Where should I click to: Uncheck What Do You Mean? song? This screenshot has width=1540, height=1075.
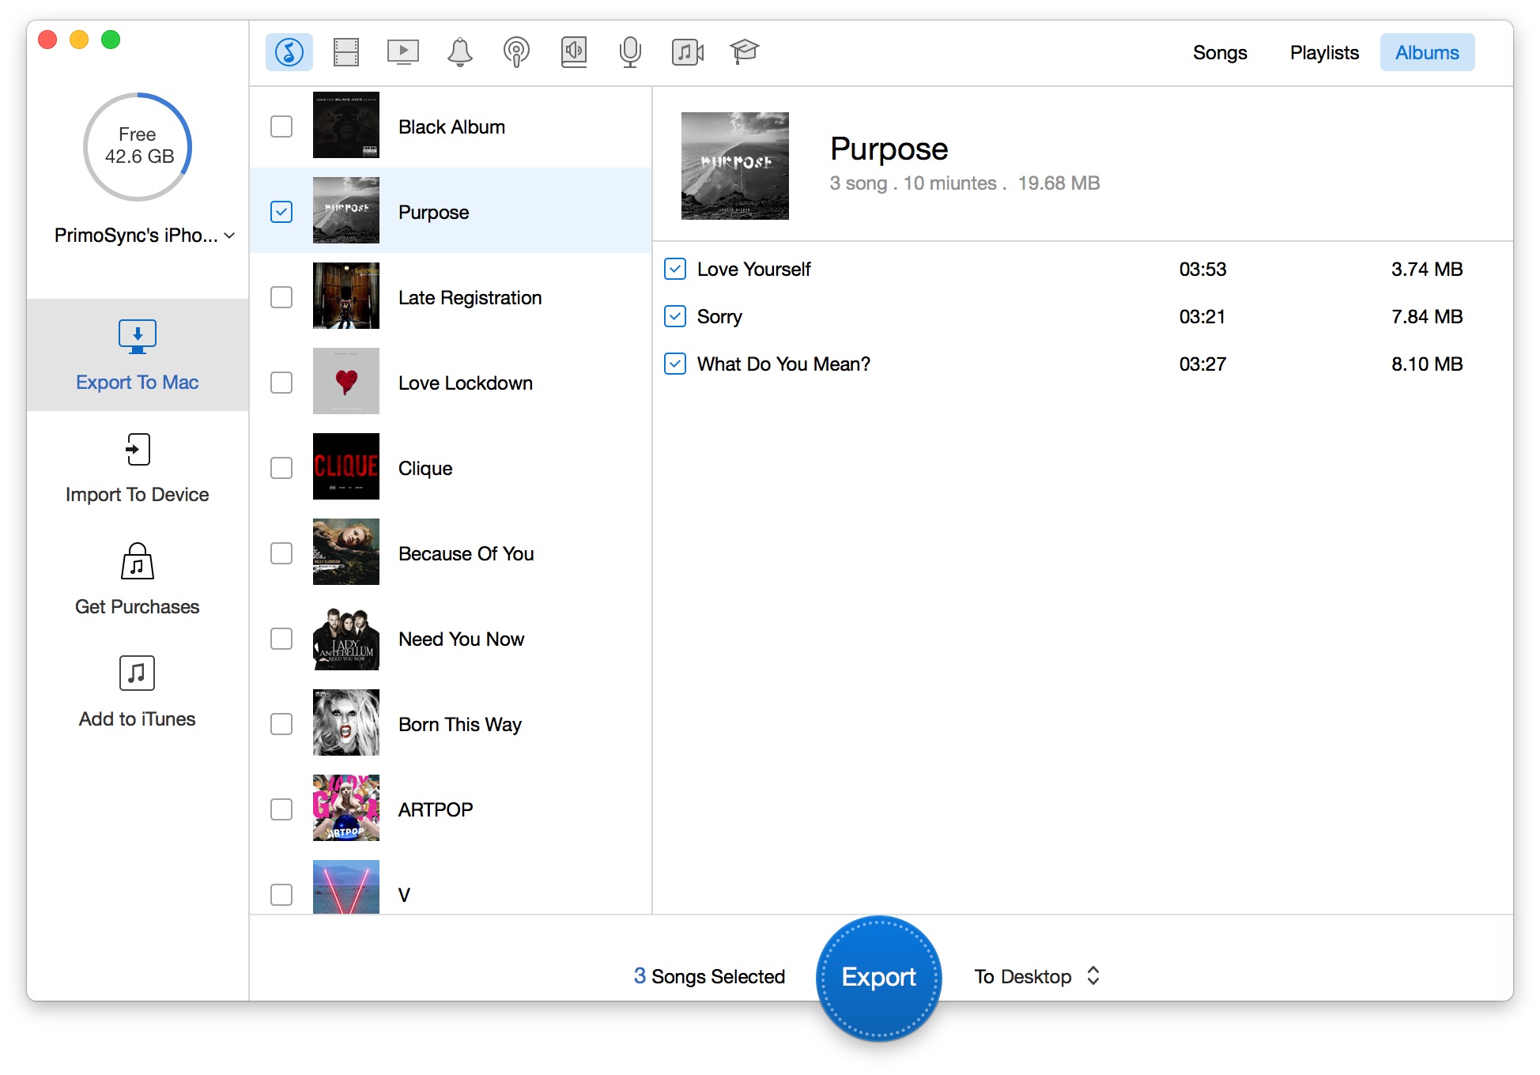pos(675,364)
